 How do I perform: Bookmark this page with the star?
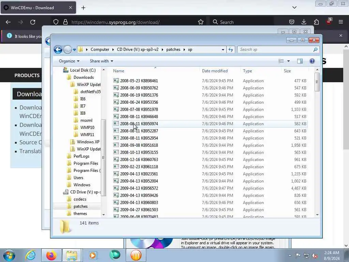point(200,22)
